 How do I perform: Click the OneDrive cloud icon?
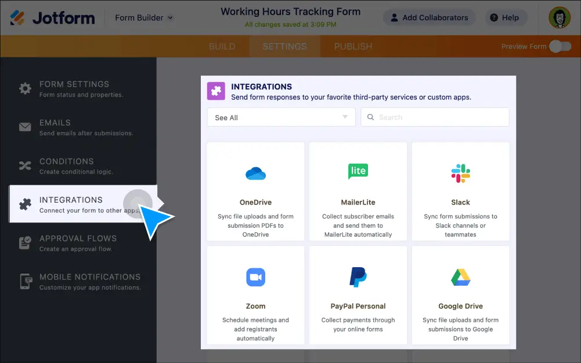click(255, 173)
